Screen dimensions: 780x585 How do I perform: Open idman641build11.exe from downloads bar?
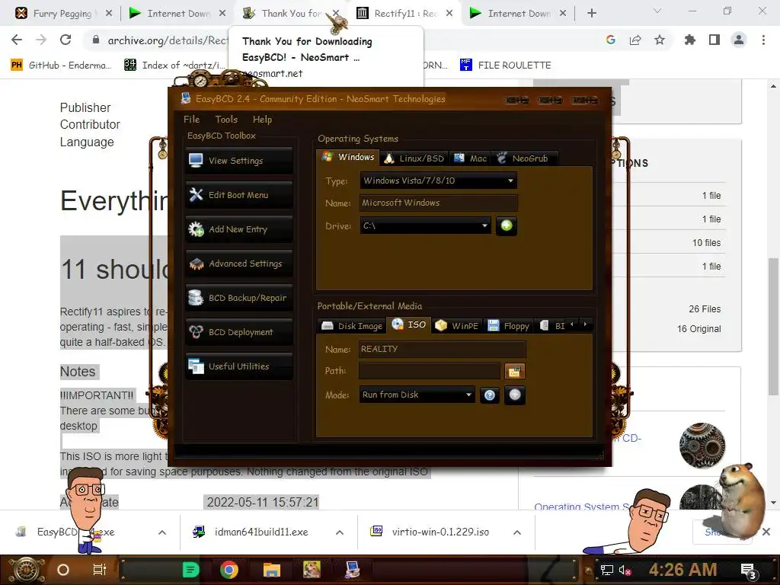[251, 532]
